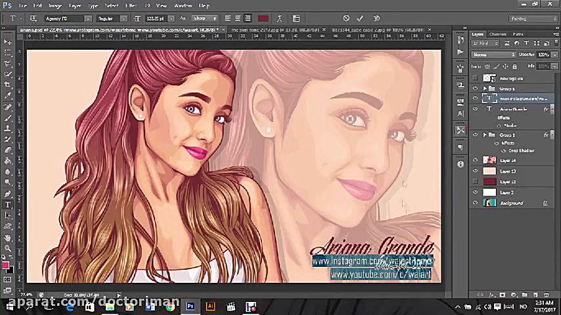Open the blending mode Normal dropdown
The width and height of the screenshot is (561, 315).
coord(493,54)
